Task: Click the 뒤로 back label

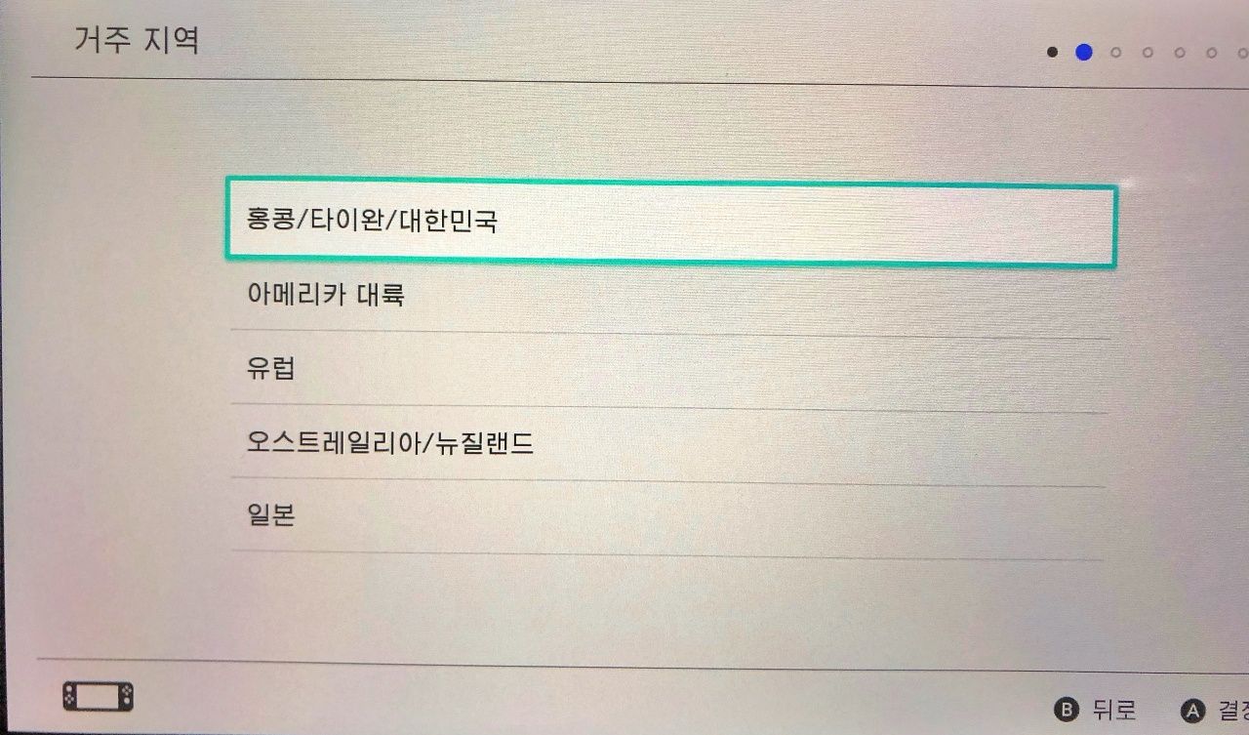Action: pyautogui.click(x=1114, y=710)
